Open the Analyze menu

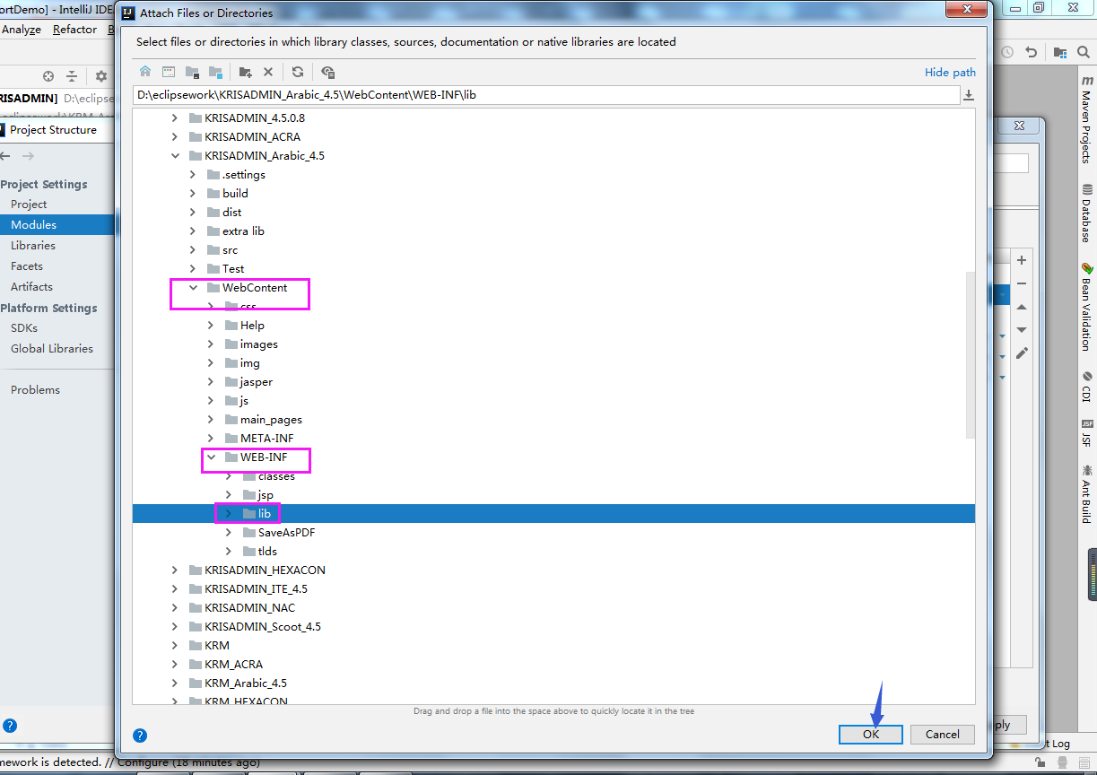[x=22, y=30]
